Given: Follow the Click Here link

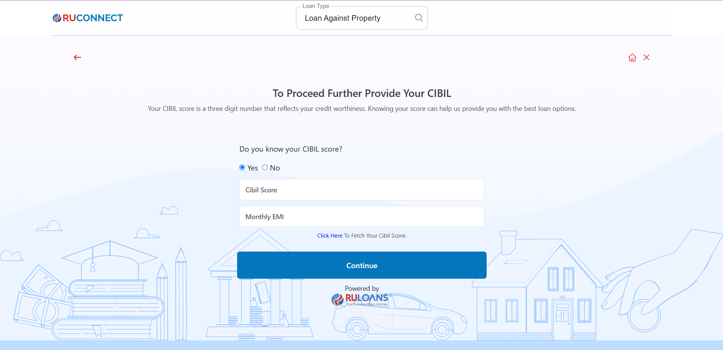Looking at the screenshot, I should coord(329,236).
